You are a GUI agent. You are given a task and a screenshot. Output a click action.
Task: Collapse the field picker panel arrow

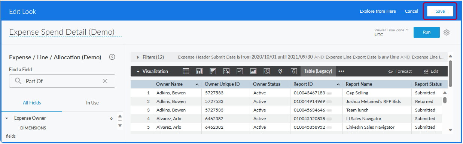coord(112,57)
